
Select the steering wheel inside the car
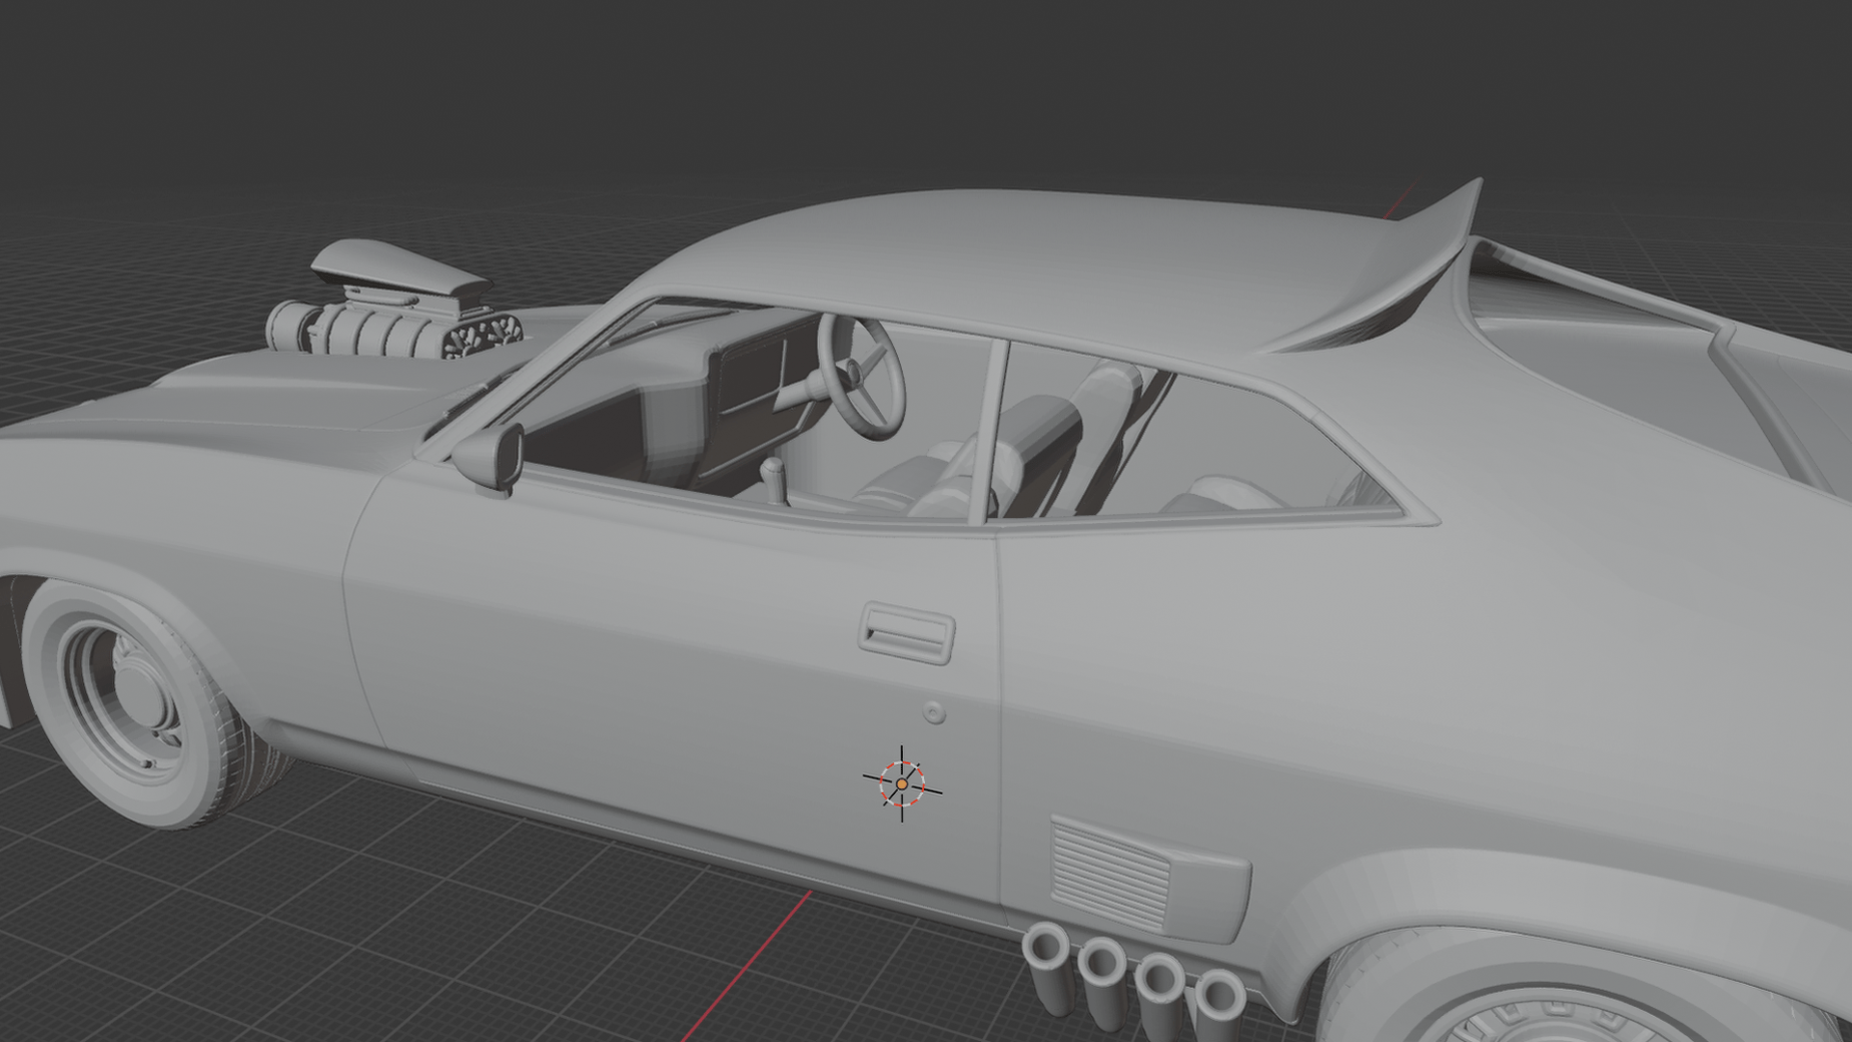tap(861, 376)
